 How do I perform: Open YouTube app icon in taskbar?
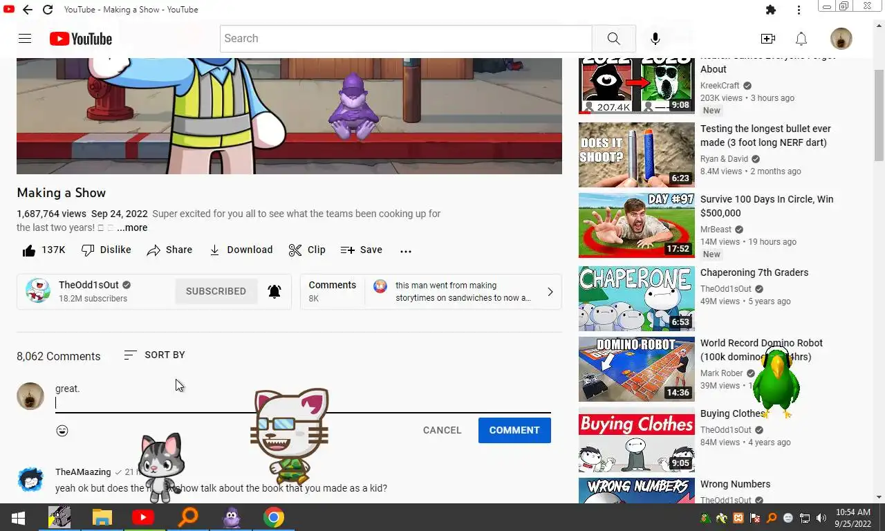click(143, 517)
